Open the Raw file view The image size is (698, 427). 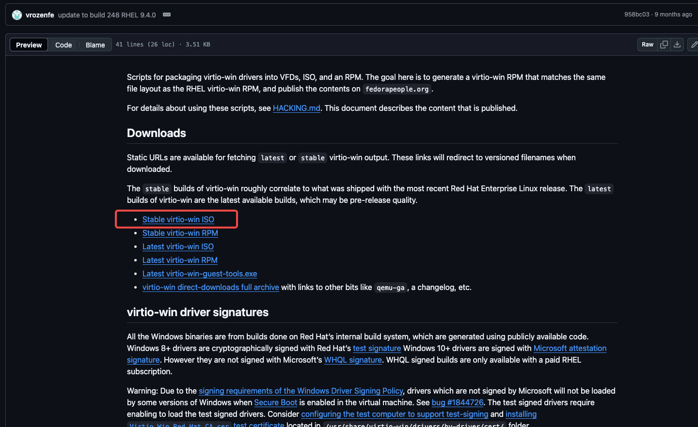tap(647, 45)
